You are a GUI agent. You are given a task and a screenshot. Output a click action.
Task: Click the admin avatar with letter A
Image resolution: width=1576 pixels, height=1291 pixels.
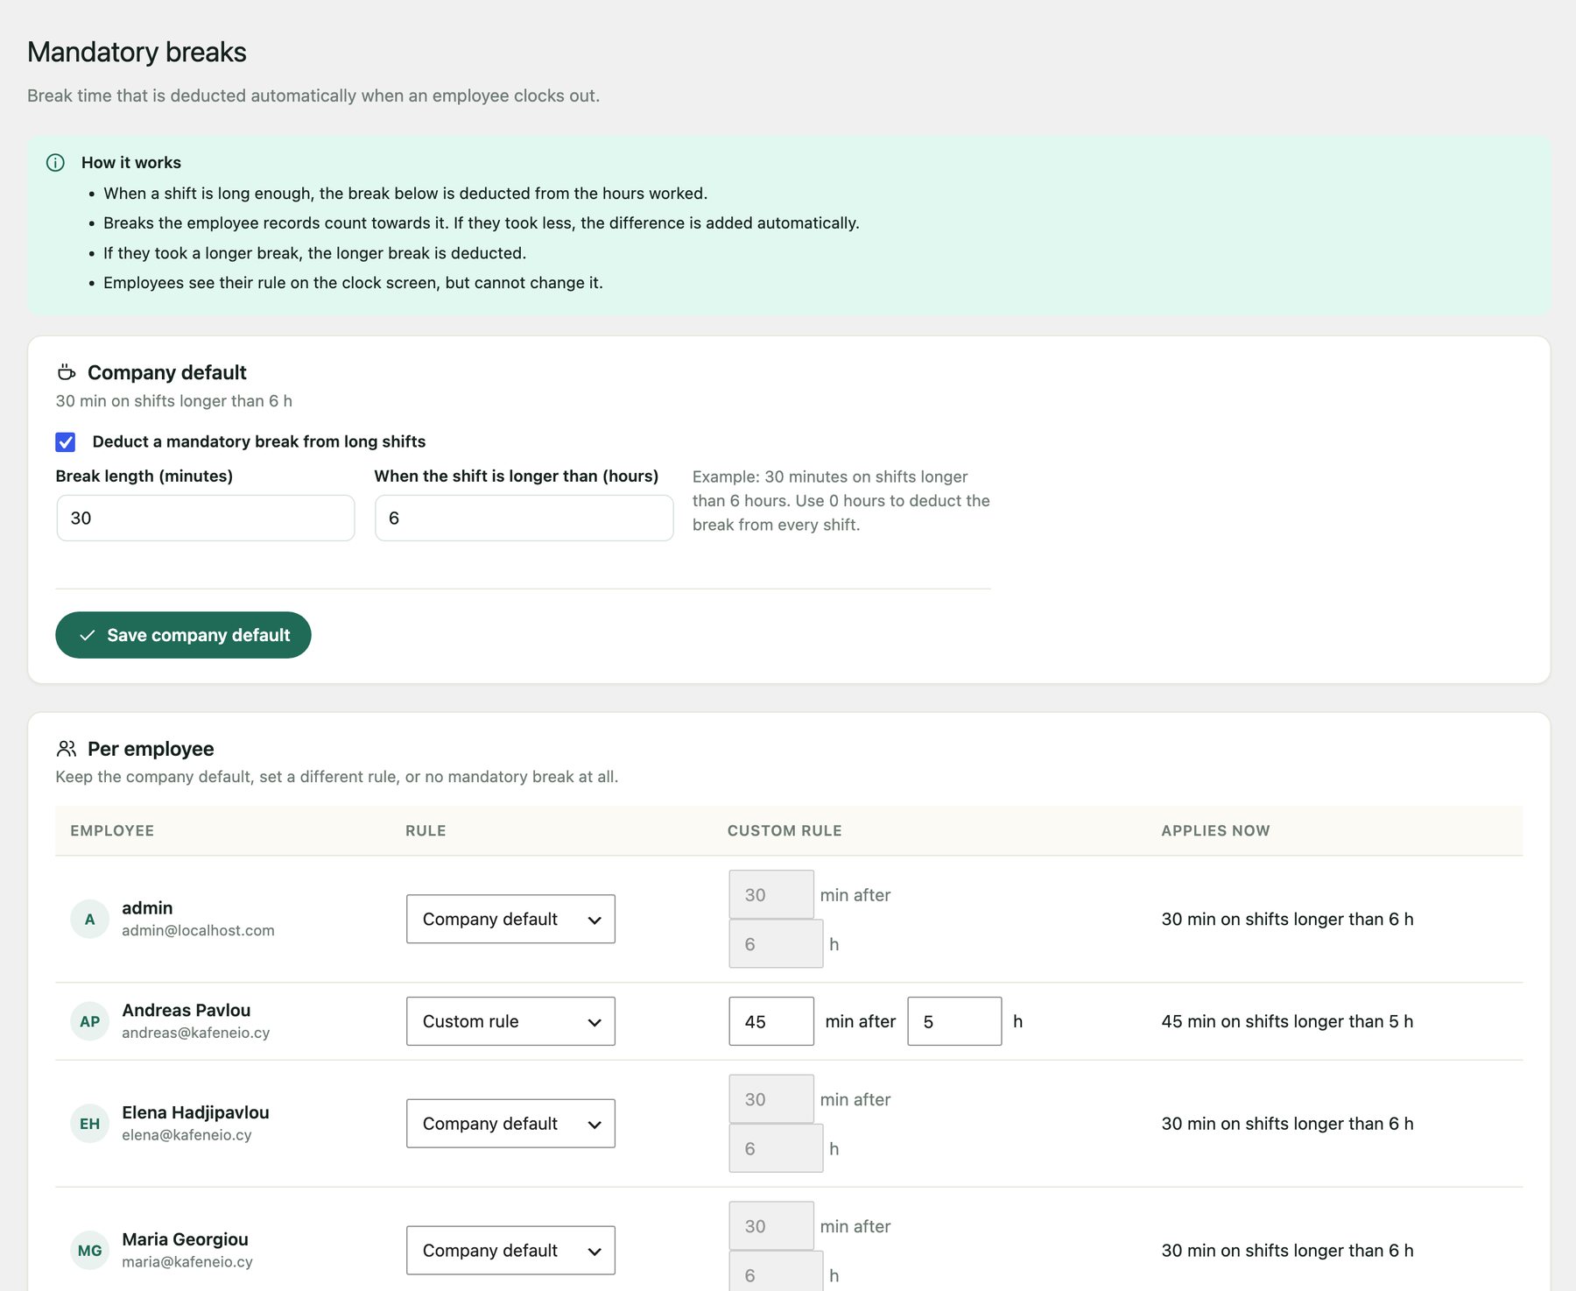(89, 920)
